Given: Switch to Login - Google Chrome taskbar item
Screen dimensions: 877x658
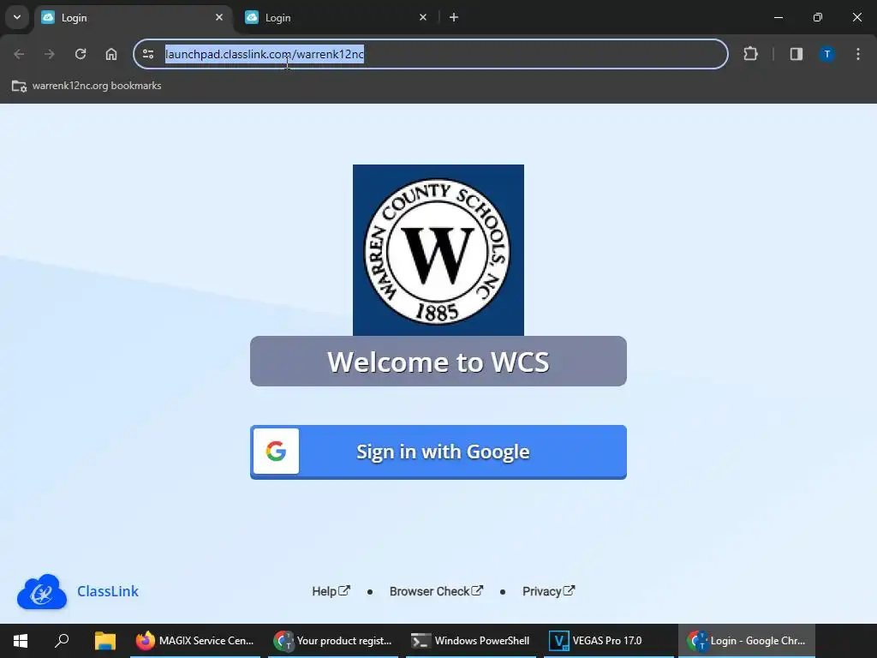Looking at the screenshot, I should [747, 641].
